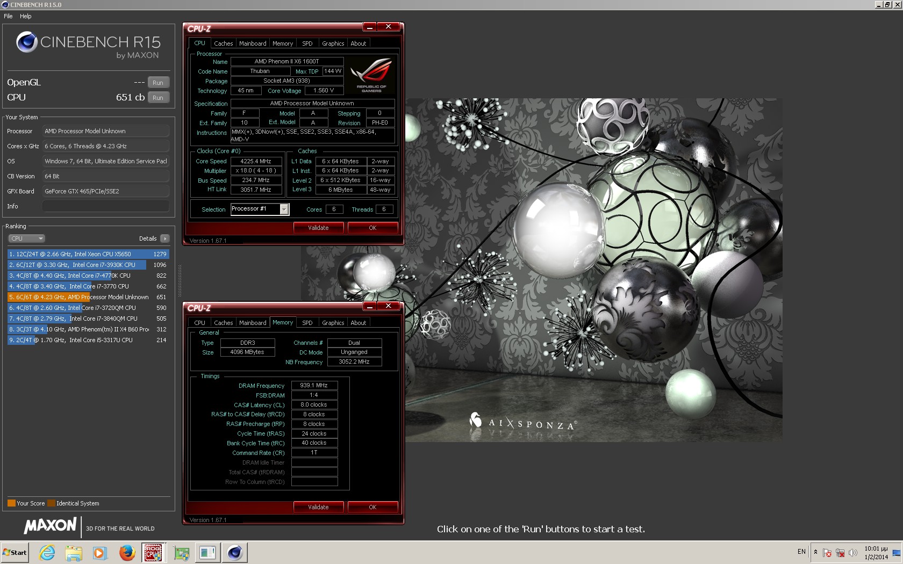903x564 pixels.
Task: Select ranking row Intel Core i7-4770K
Action: click(x=88, y=276)
